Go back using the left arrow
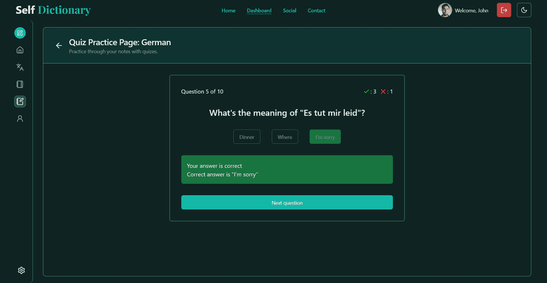This screenshot has height=283, width=547. click(59, 45)
